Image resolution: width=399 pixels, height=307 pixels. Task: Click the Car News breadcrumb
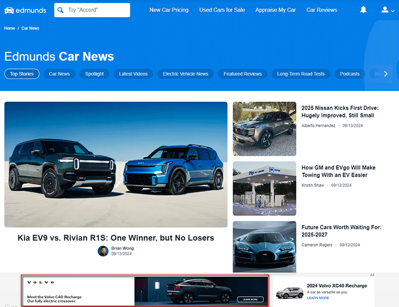pos(30,28)
